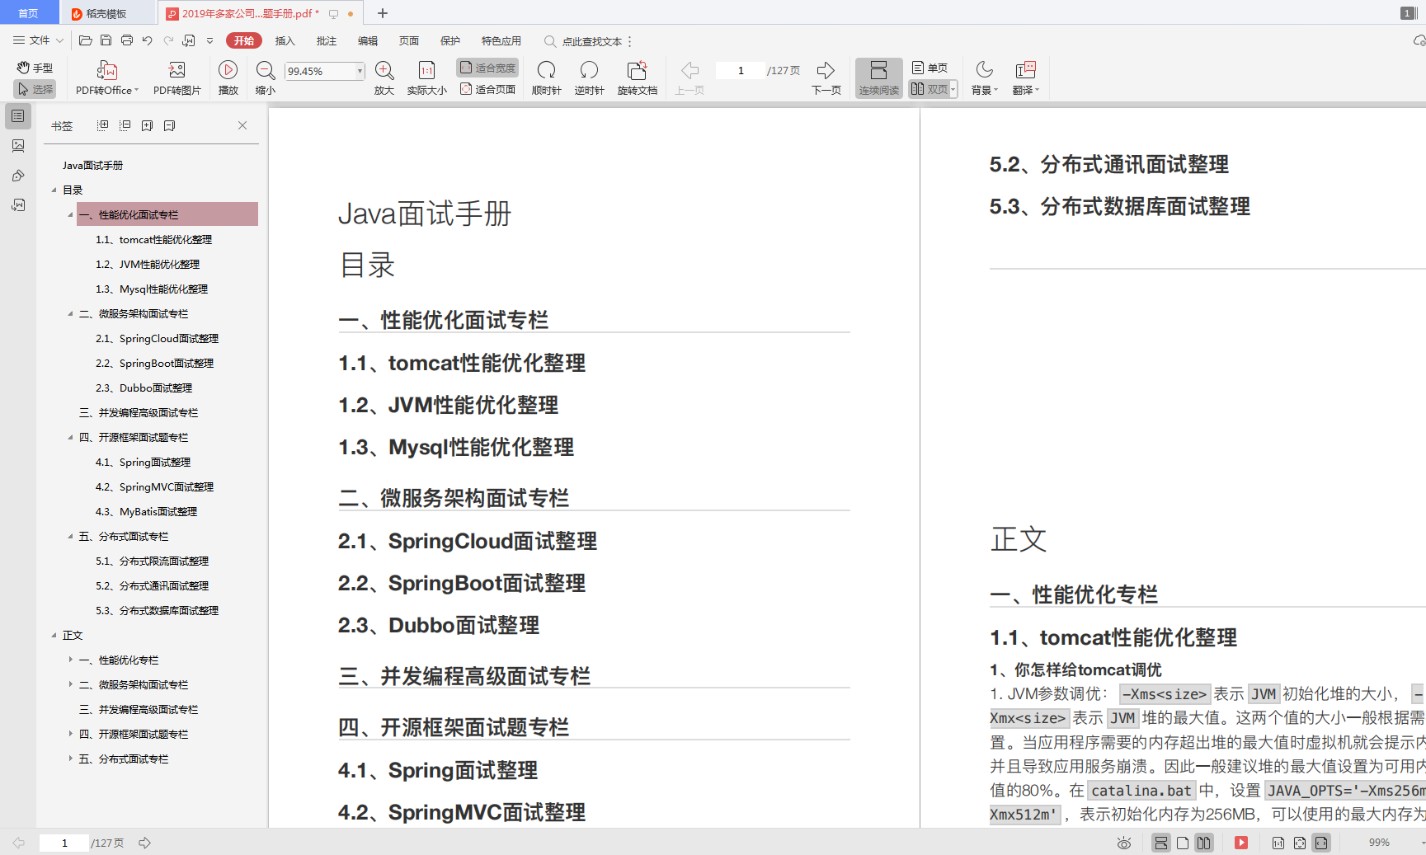Collapse 二、微服务架构面试专栏 under 目录

70,314
